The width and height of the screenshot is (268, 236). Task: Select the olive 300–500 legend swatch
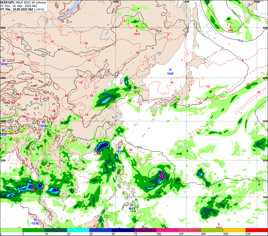click(x=212, y=230)
